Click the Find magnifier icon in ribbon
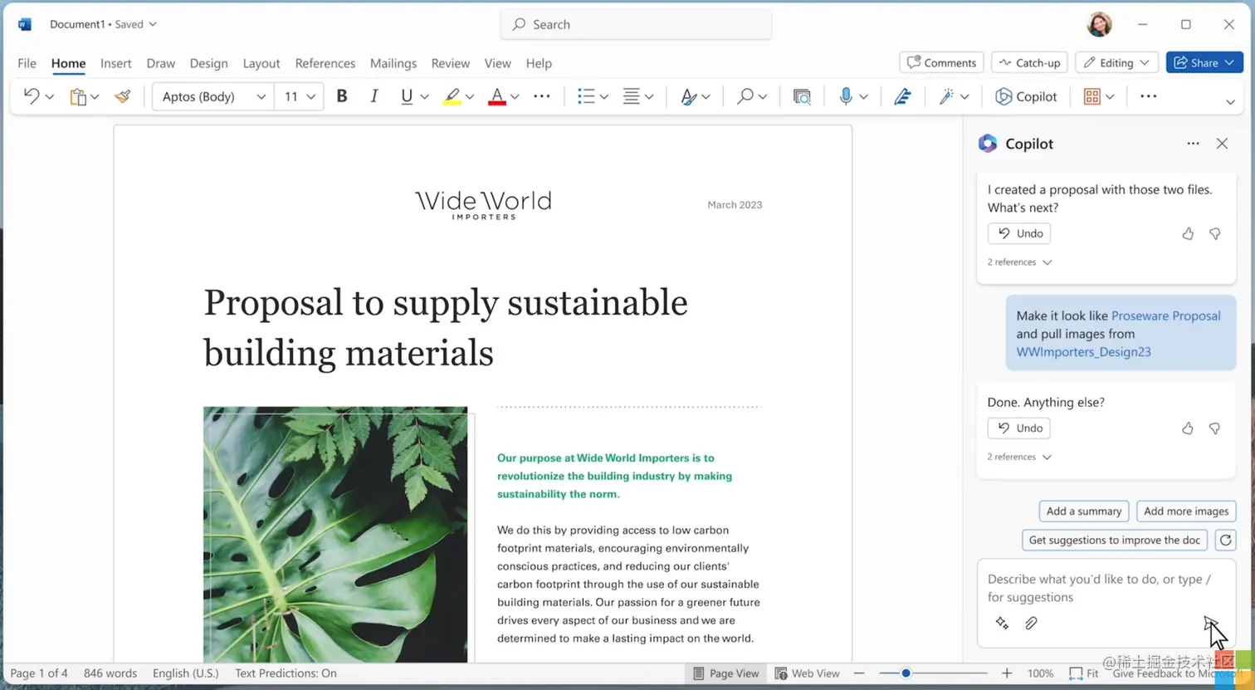Image resolution: width=1255 pixels, height=690 pixels. coord(745,96)
